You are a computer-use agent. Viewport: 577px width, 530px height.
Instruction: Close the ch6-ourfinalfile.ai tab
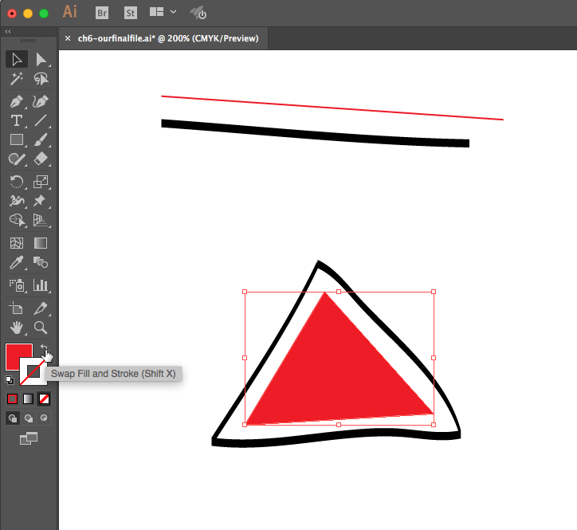[x=68, y=38]
